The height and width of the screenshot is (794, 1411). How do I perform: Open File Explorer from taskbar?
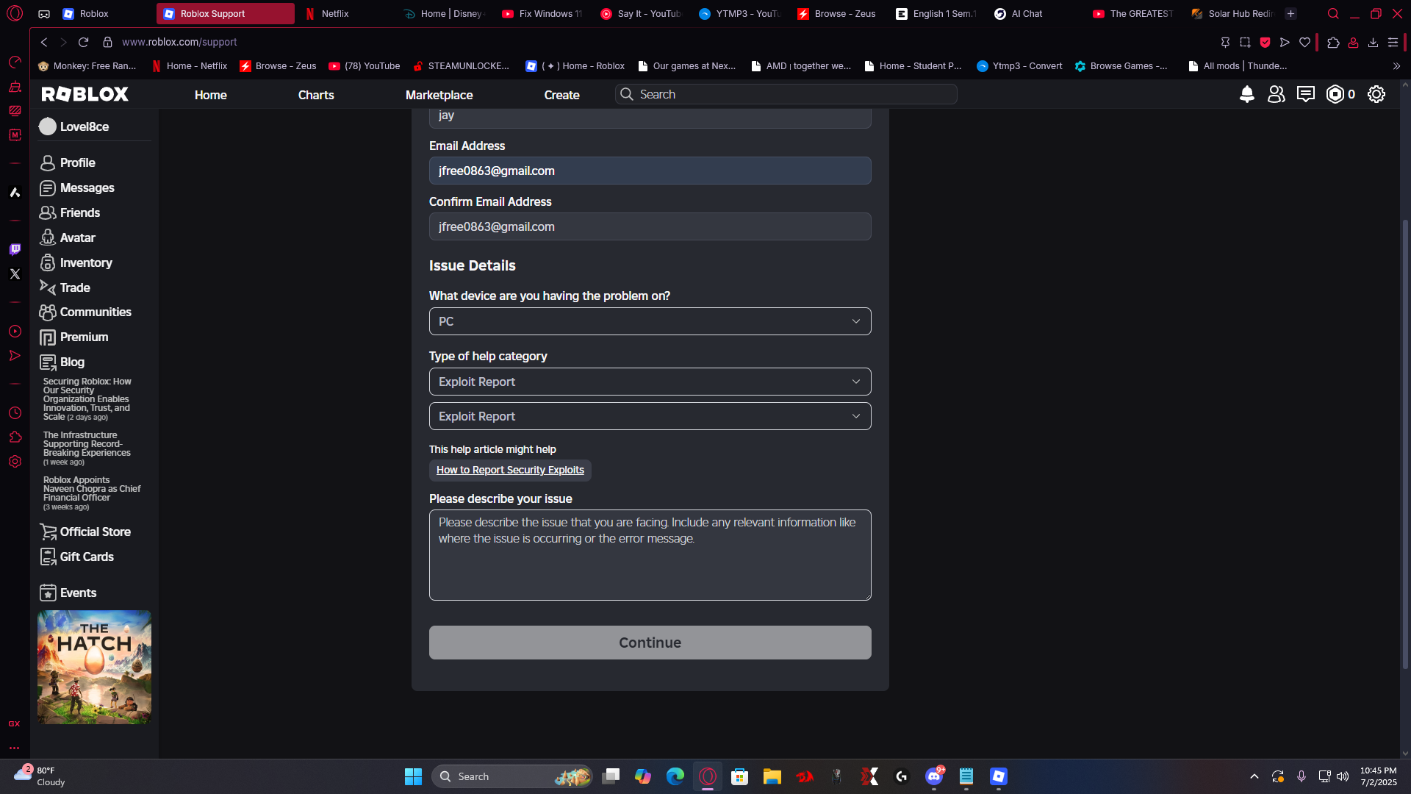point(772,776)
